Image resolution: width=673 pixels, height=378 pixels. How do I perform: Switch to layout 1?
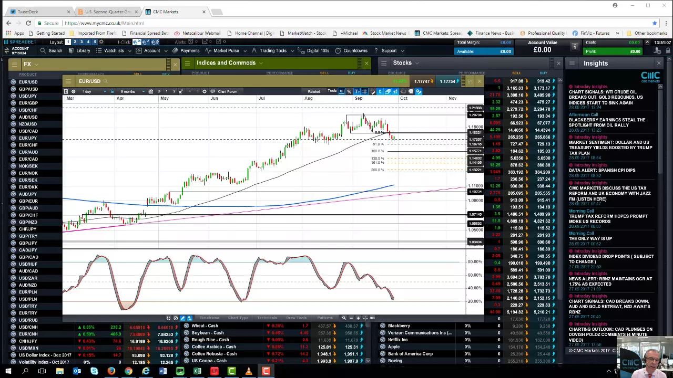click(x=68, y=42)
